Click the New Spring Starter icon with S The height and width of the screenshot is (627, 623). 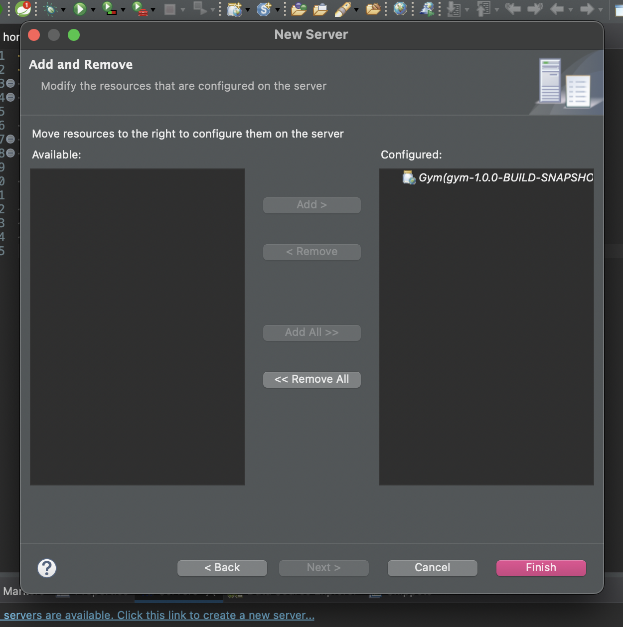click(264, 9)
